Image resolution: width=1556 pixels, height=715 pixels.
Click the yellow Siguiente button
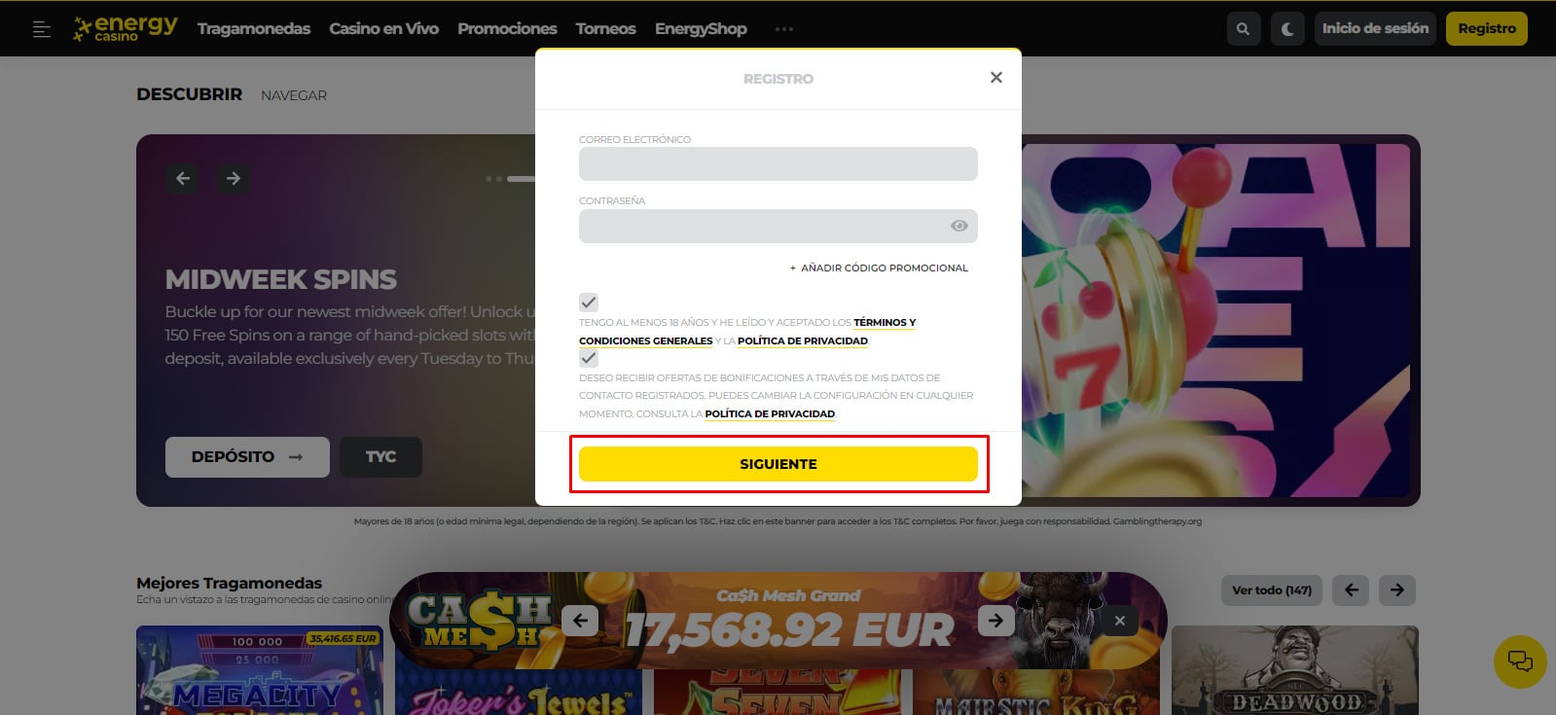point(778,464)
